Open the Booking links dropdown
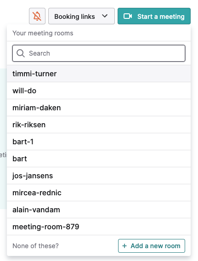The width and height of the screenshot is (198, 261). pyautogui.click(x=81, y=16)
